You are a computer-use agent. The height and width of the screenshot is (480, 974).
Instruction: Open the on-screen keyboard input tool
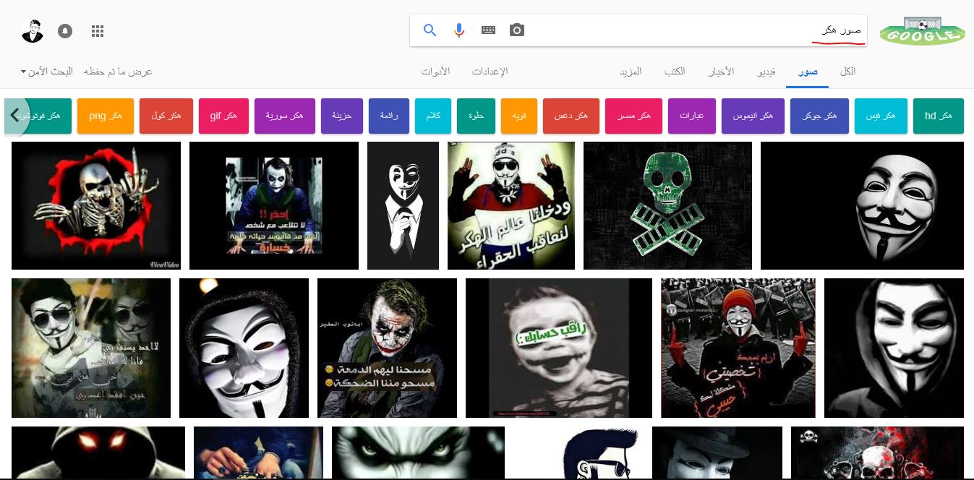[488, 30]
